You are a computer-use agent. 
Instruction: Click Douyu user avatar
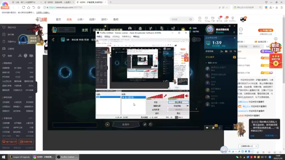(243, 19)
